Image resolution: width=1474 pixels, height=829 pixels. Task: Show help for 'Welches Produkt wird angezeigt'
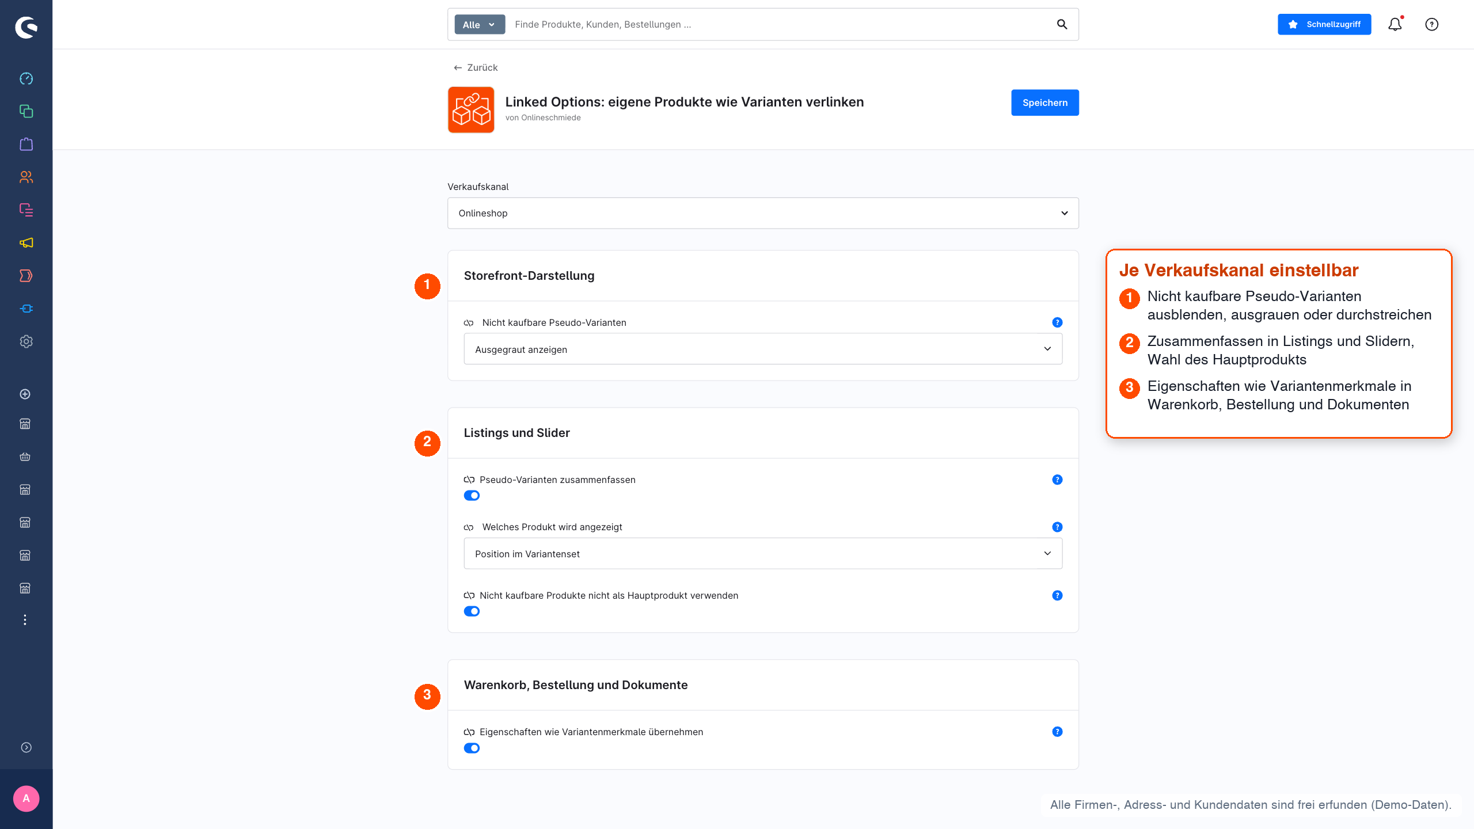(1057, 527)
